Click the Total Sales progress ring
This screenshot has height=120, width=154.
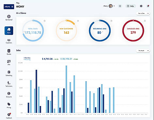coord(33,31)
